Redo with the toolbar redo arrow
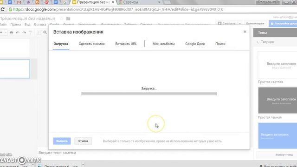Image resolution: width=297 pixels, height=167 pixels. [x=24, y=32]
